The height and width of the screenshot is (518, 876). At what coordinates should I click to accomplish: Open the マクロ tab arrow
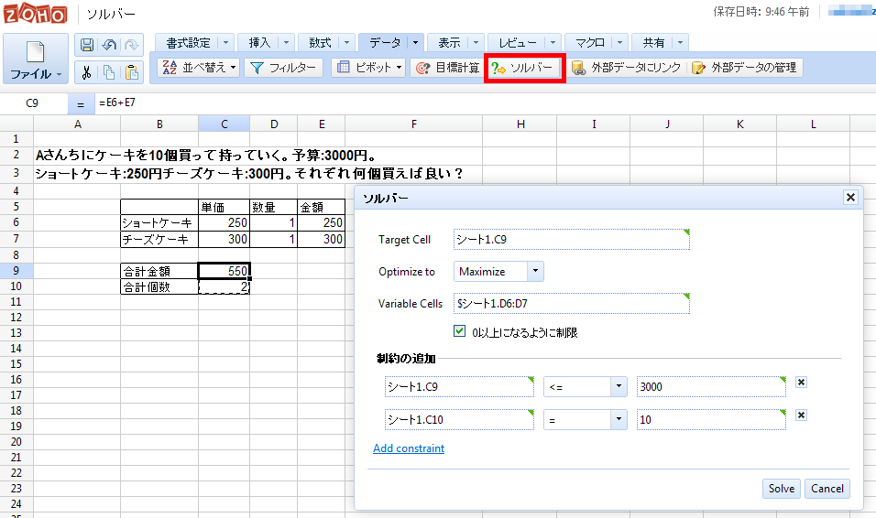(619, 42)
